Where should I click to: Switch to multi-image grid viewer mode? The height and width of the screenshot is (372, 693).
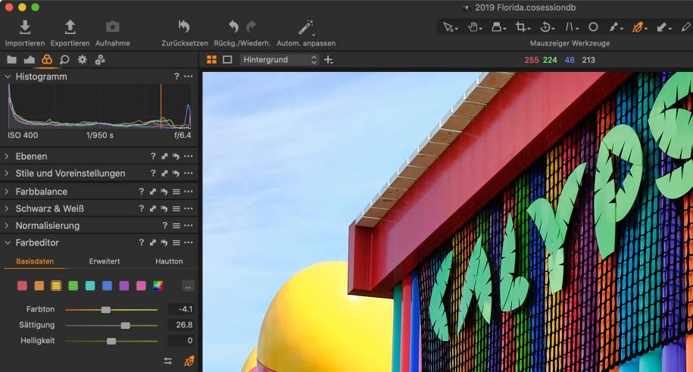pos(212,60)
